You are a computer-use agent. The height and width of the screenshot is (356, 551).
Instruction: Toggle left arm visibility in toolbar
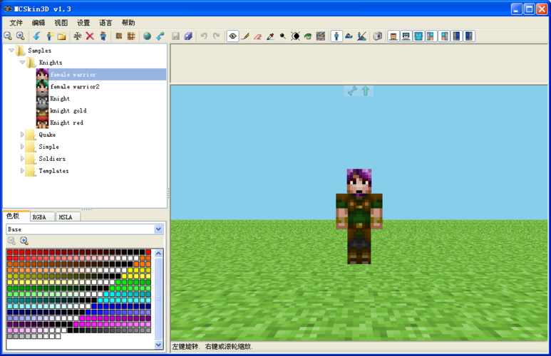tap(431, 36)
